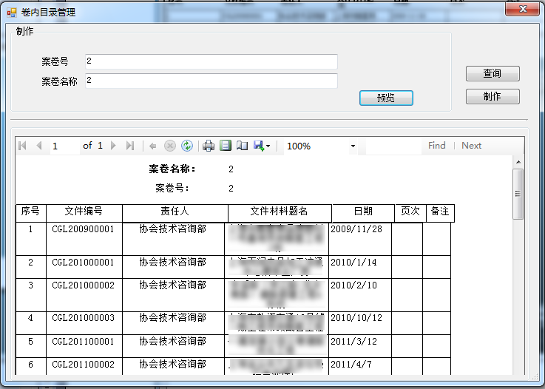
Task: Go to first page of report
Action: point(22,146)
